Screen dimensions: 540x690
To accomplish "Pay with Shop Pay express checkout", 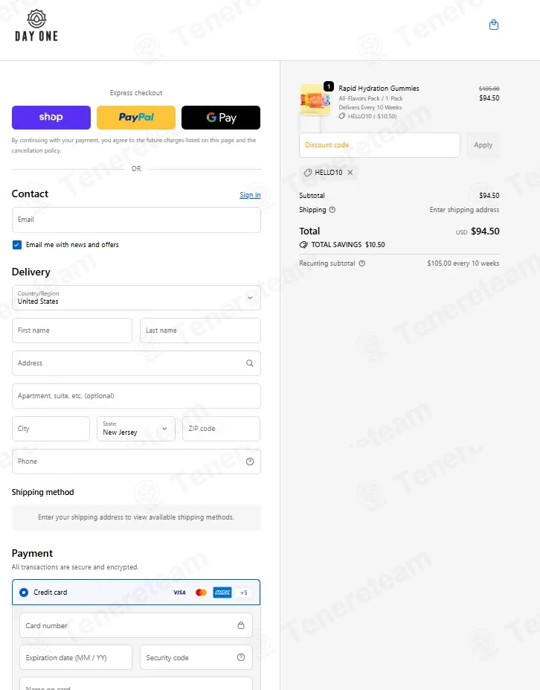I will pos(51,118).
